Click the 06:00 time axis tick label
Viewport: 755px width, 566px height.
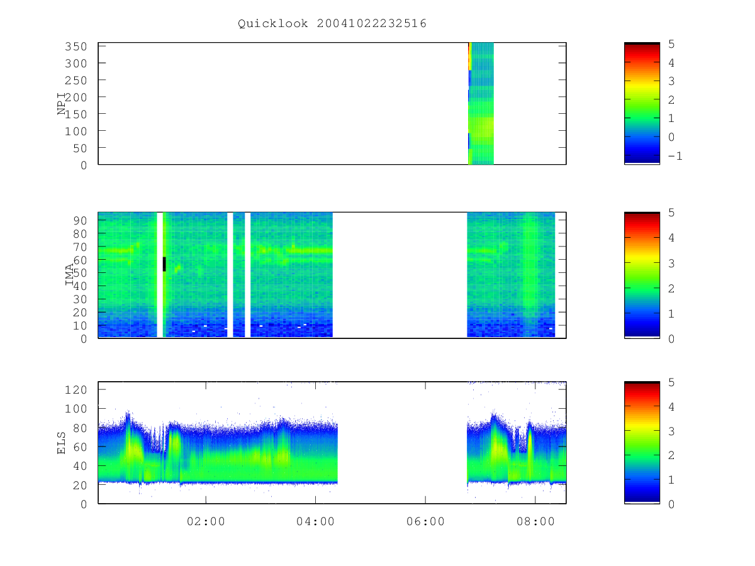pyautogui.click(x=425, y=522)
